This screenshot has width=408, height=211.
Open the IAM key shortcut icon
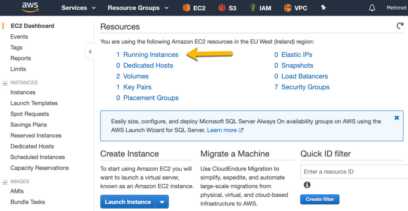coord(252,8)
